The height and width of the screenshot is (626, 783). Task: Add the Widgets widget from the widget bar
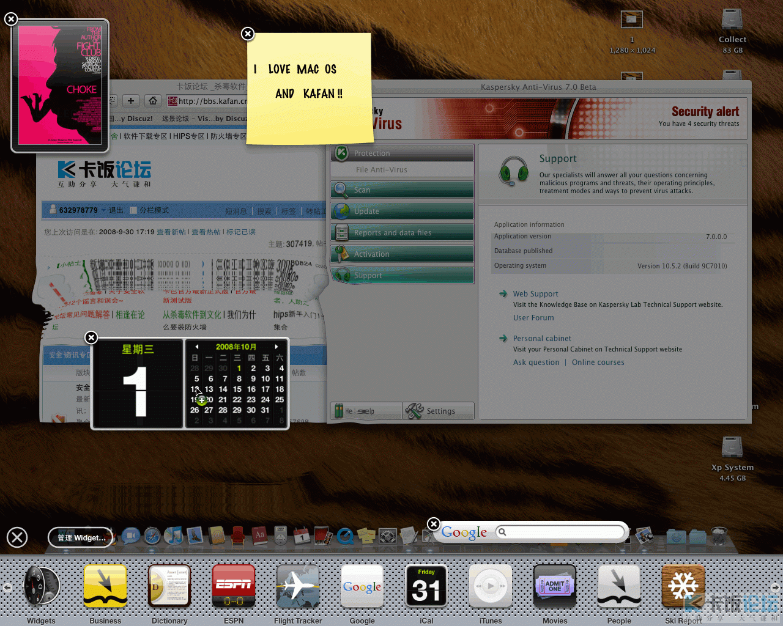[41, 586]
